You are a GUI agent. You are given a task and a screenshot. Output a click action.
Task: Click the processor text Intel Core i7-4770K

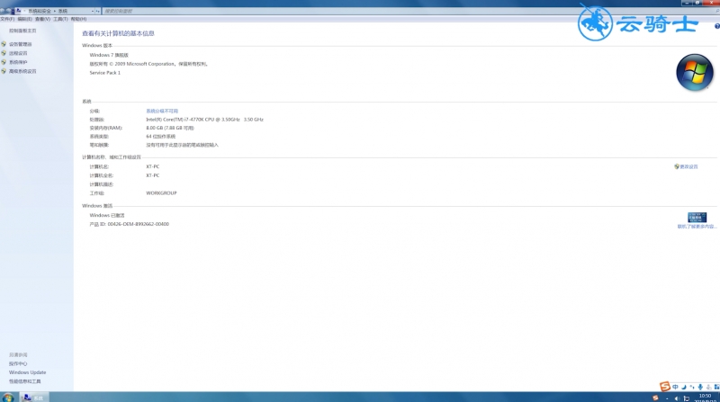(204, 120)
